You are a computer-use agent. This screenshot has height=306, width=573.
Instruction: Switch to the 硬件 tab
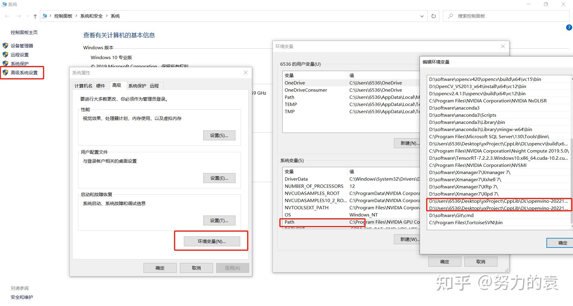click(x=101, y=86)
